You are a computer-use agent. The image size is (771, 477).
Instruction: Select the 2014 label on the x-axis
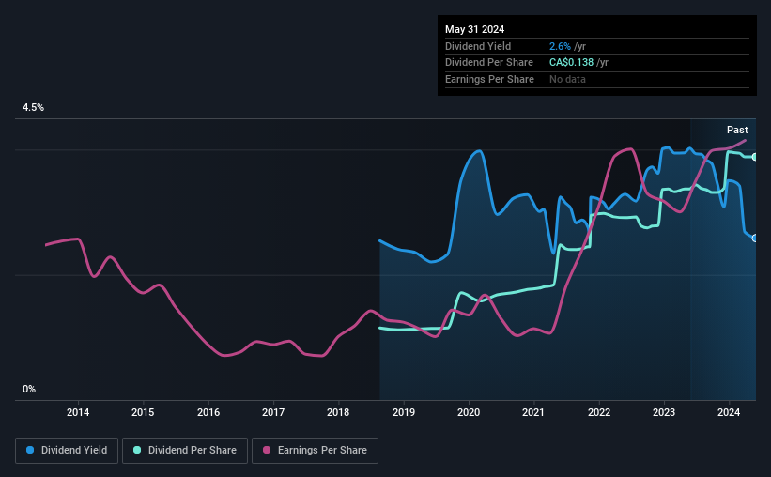[78, 412]
